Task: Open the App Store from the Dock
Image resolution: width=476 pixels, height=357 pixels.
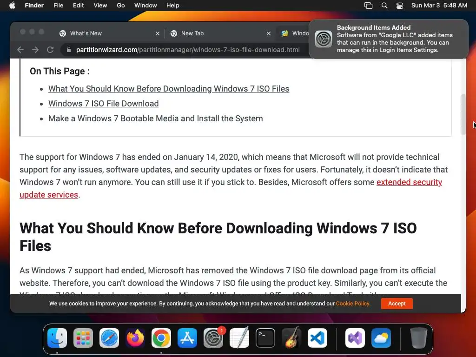Action: coord(187,338)
